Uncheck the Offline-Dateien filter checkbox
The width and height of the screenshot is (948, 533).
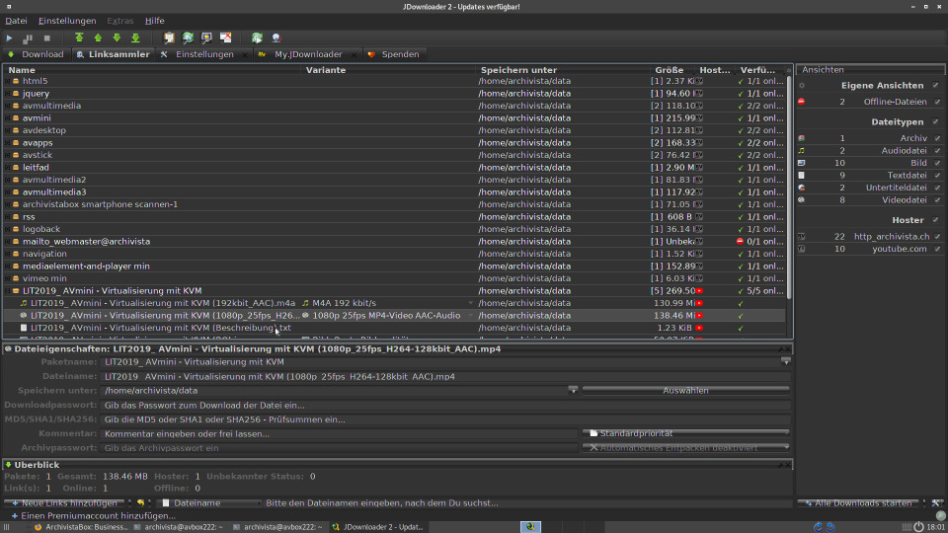(x=938, y=102)
